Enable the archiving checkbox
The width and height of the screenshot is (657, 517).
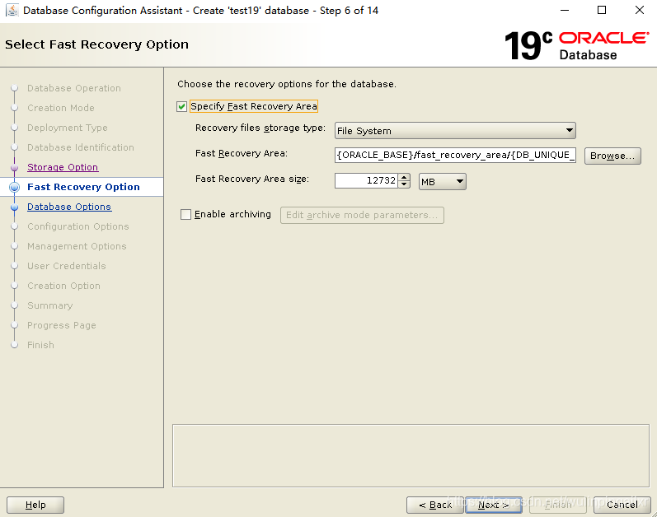point(185,215)
